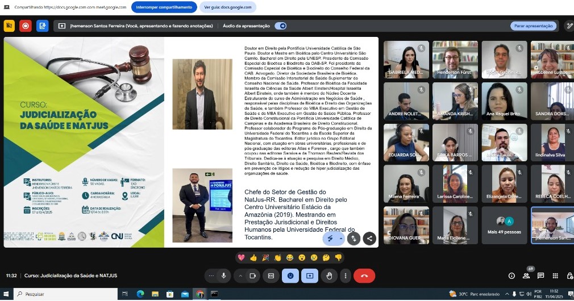Open audio settings dots beside microphone
Screen dimensions: 574x301
(x=211, y=275)
